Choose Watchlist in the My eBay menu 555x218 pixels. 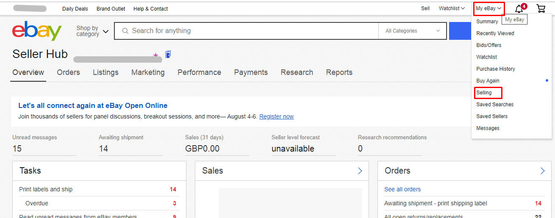tap(487, 57)
